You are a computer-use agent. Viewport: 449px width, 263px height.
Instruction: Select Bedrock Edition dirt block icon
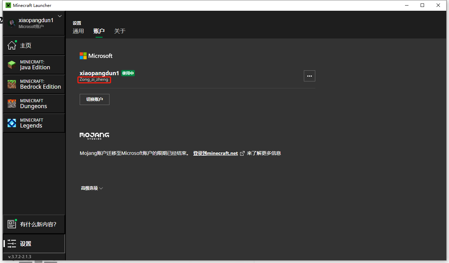pyautogui.click(x=12, y=84)
